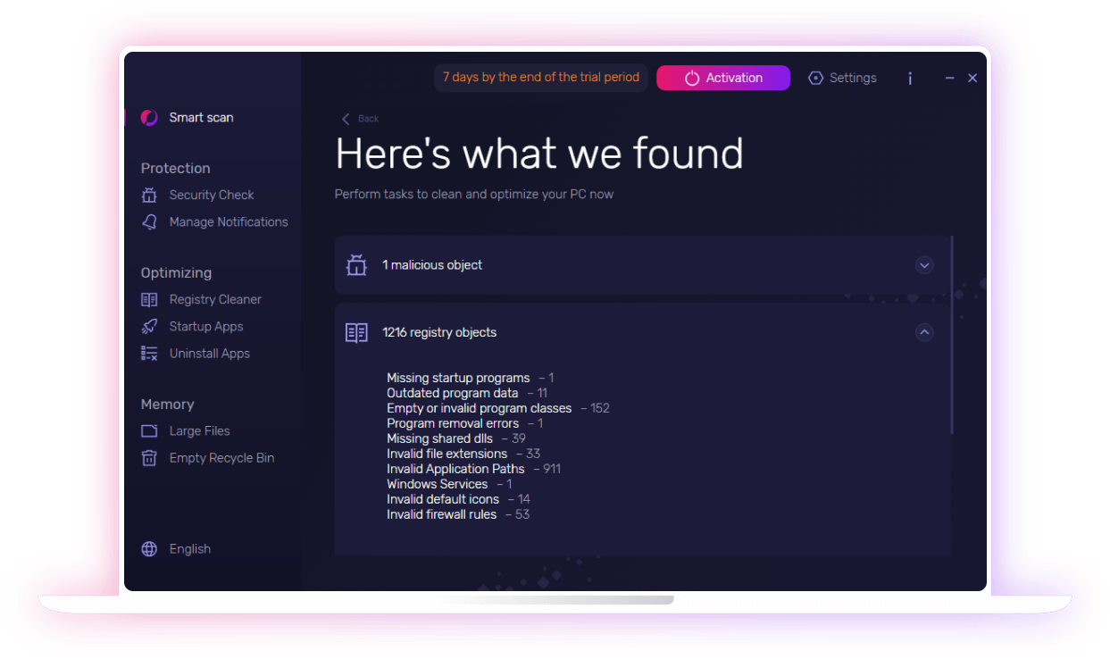Click the Security Check bug icon
The width and height of the screenshot is (1110, 659).
[149, 195]
